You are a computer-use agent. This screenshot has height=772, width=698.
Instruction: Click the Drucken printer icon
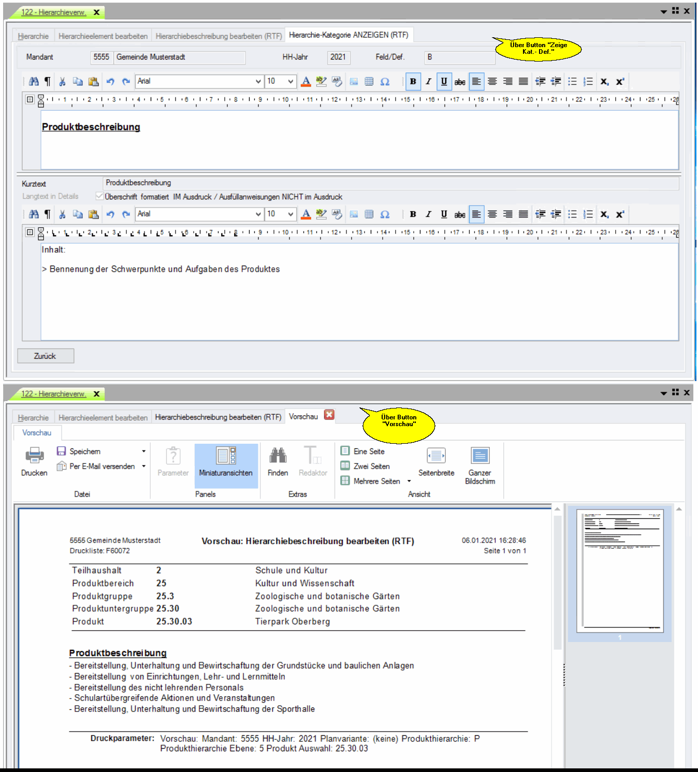tap(34, 456)
